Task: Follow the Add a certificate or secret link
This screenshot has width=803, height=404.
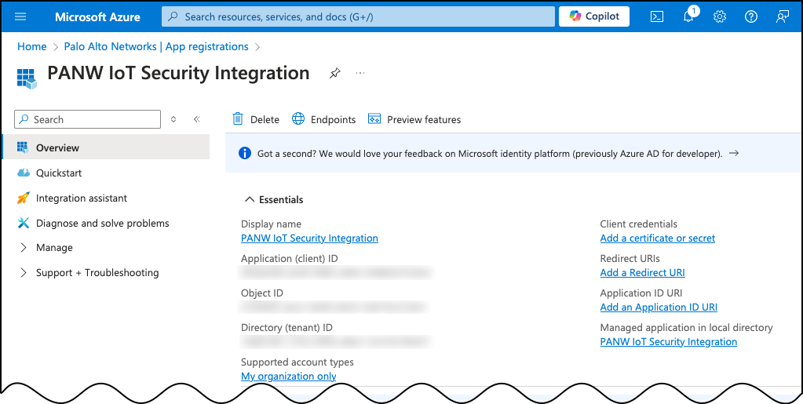Action: 657,238
